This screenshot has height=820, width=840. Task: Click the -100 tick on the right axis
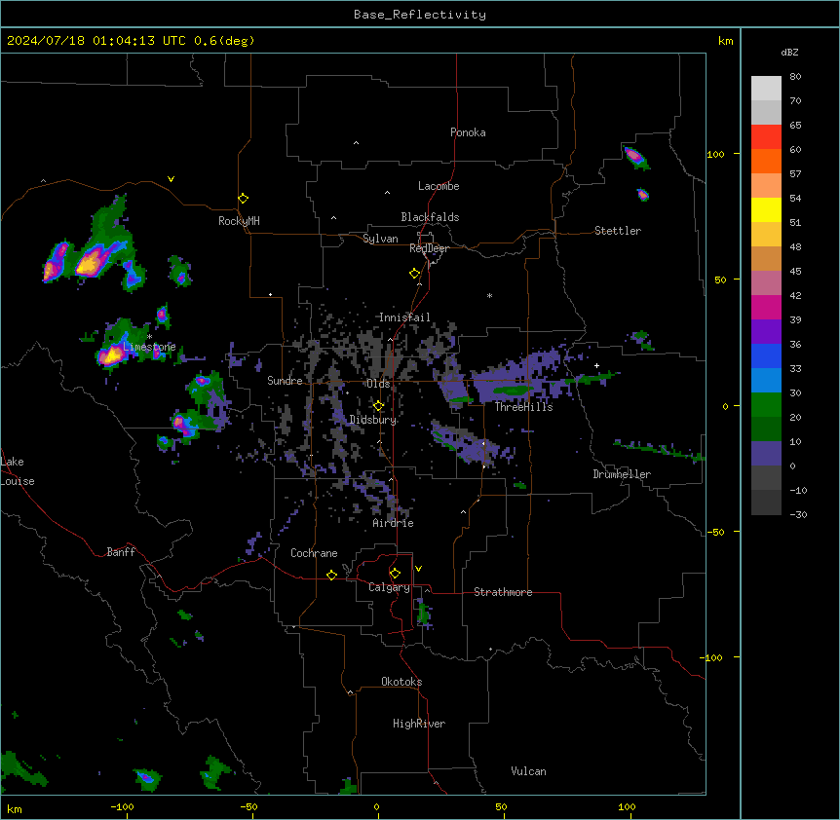(x=712, y=657)
